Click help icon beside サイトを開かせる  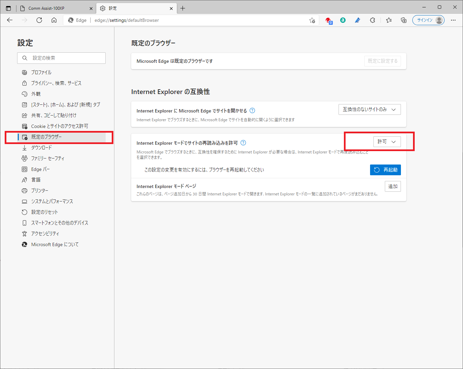pos(252,110)
